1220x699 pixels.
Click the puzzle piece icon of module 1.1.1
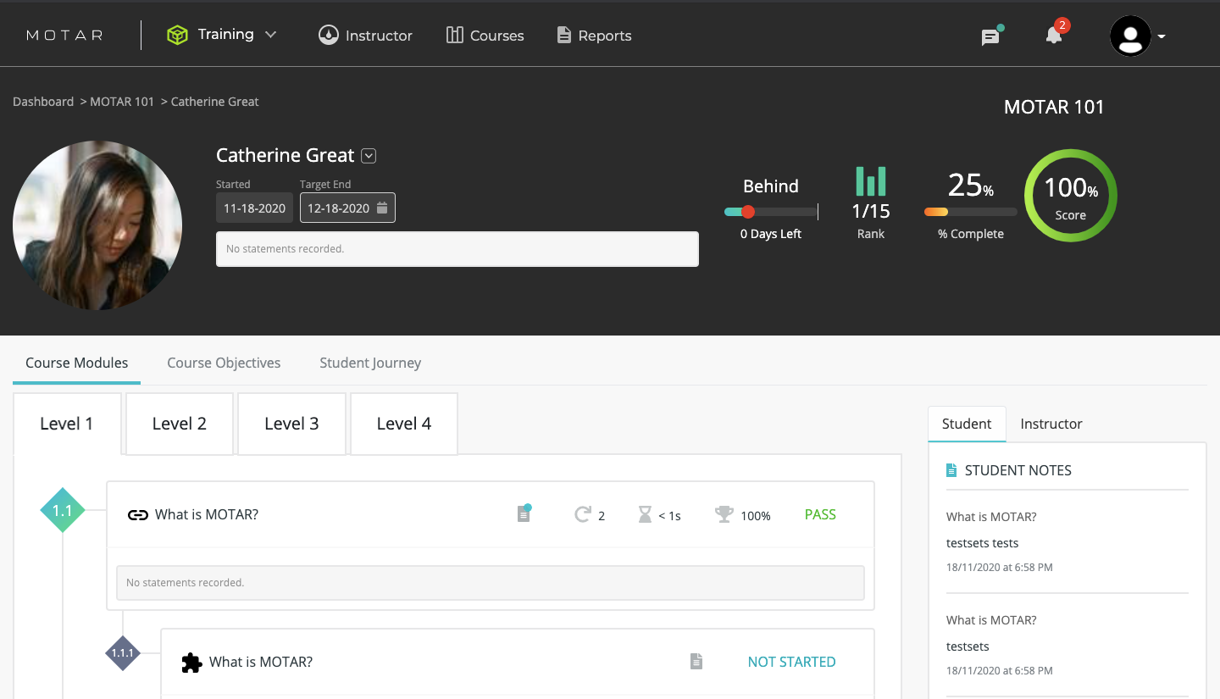pyautogui.click(x=192, y=663)
